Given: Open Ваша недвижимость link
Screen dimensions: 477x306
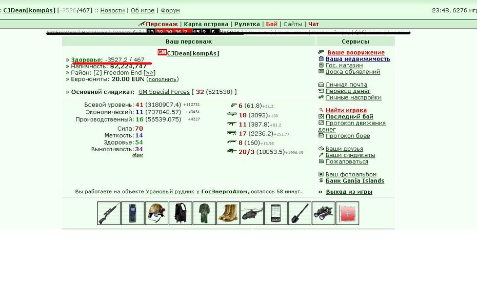Looking at the screenshot, I should pyautogui.click(x=358, y=59).
